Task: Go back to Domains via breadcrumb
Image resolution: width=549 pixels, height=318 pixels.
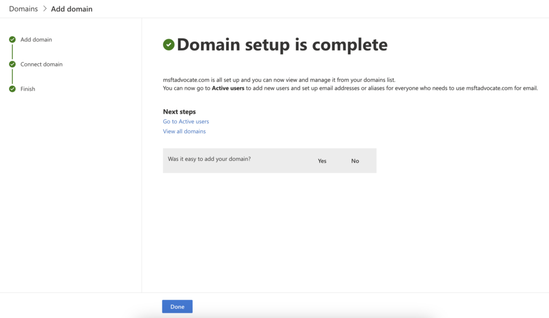Action: coord(24,9)
